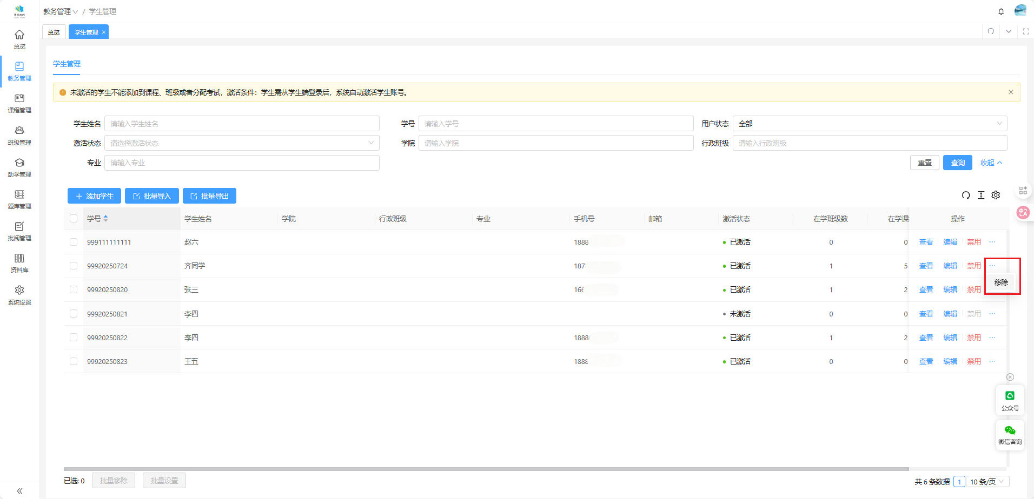Image resolution: width=1034 pixels, height=499 pixels.
Task: Open 班级管理 in the sidebar
Action: (x=19, y=136)
